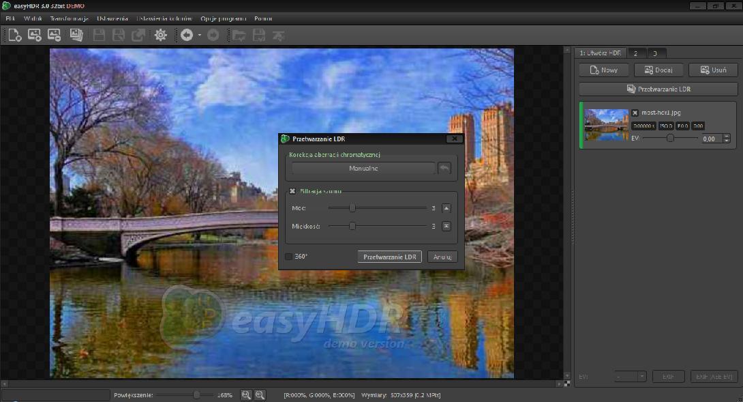Click the new HDR project toolbar icon

(15, 35)
